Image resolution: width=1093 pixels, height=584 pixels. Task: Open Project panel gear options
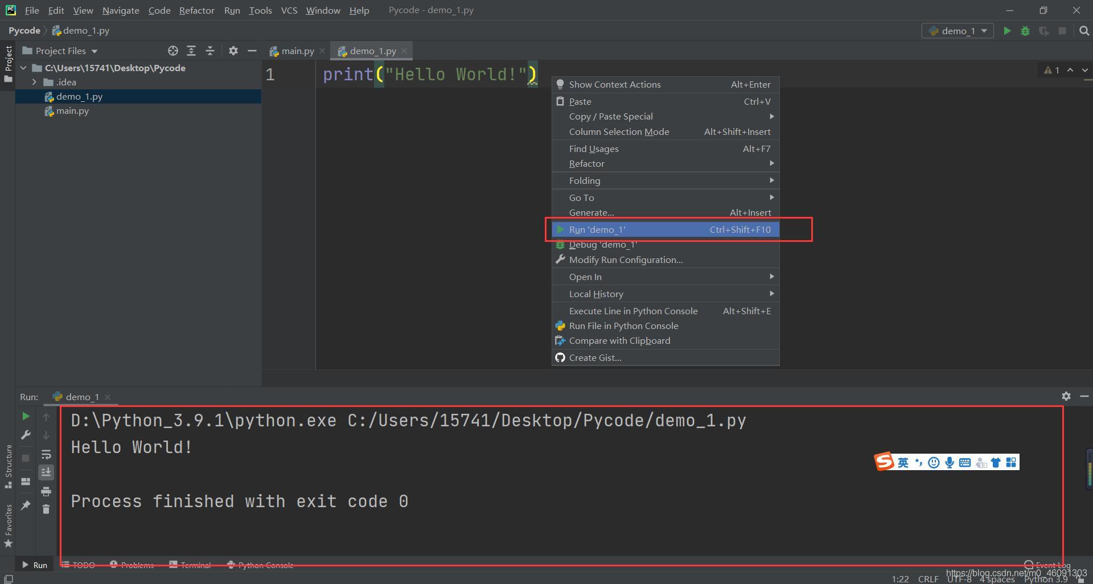click(233, 51)
